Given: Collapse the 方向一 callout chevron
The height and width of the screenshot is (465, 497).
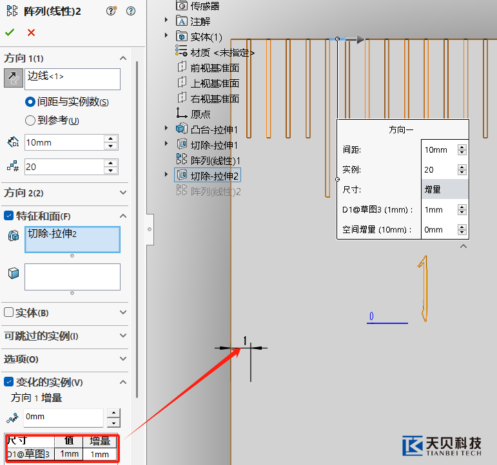Looking at the screenshot, I should click(x=463, y=246).
